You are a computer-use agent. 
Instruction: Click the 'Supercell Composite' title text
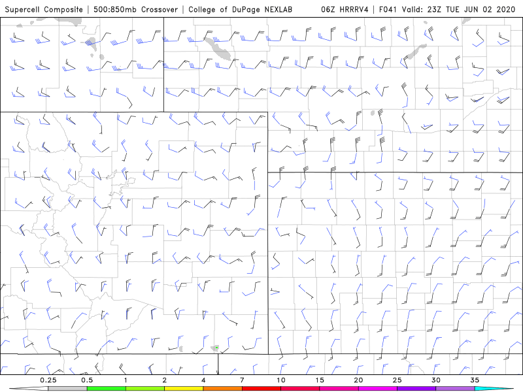44,9
